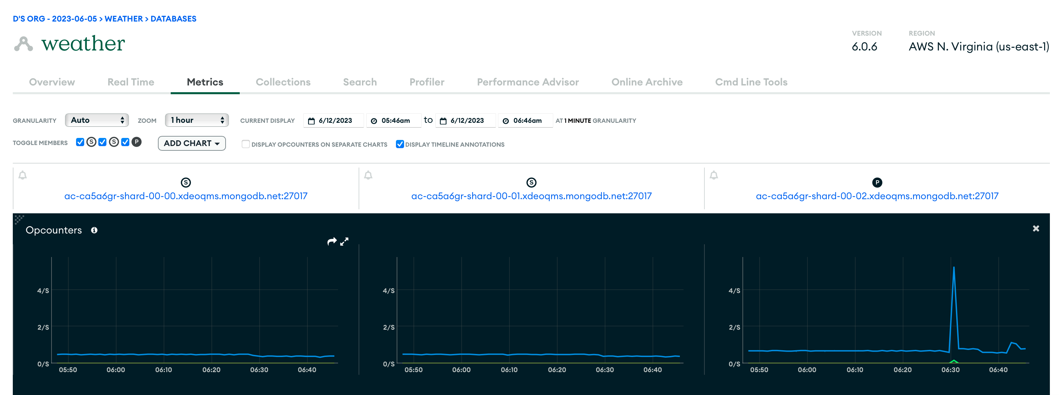Click the share arrow icon on Opcounters chart
The width and height of the screenshot is (1062, 395).
pyautogui.click(x=331, y=241)
